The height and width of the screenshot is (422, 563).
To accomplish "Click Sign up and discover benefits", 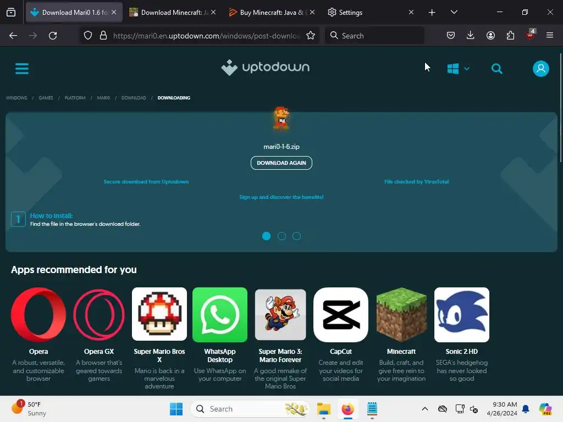I will point(281,197).
